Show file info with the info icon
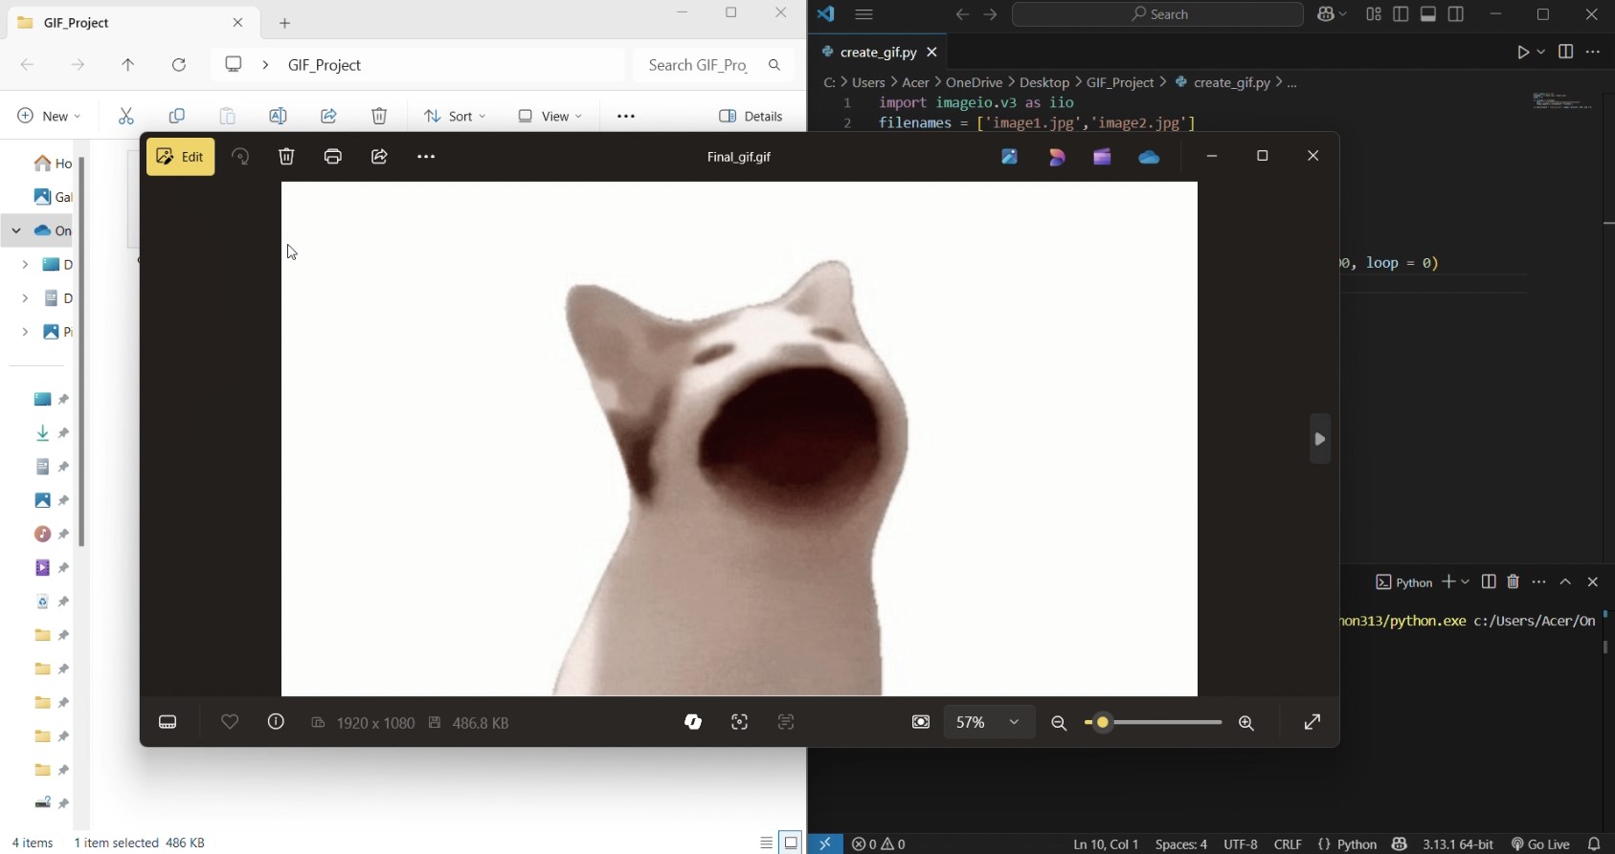Screen dimensions: 1615x854 pos(276,722)
